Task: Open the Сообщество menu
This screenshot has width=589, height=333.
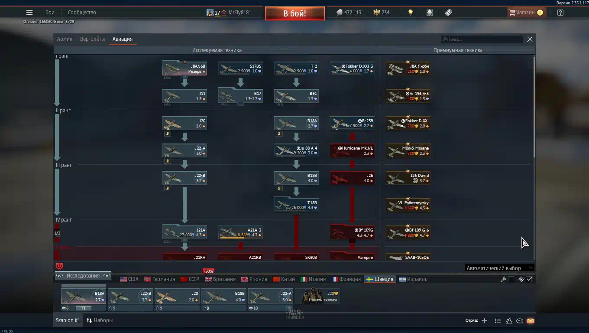Action: click(82, 13)
